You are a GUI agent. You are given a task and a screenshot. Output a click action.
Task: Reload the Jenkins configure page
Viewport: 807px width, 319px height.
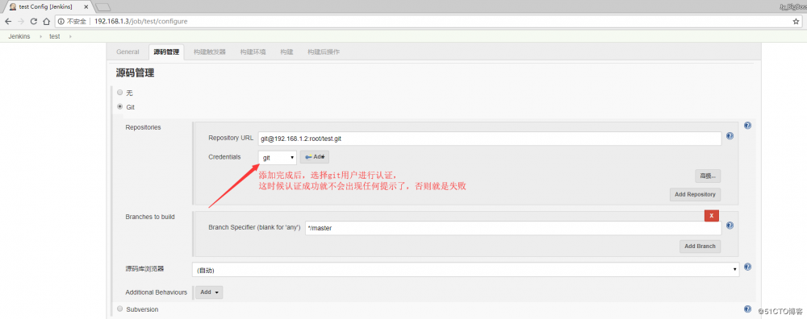(x=34, y=22)
